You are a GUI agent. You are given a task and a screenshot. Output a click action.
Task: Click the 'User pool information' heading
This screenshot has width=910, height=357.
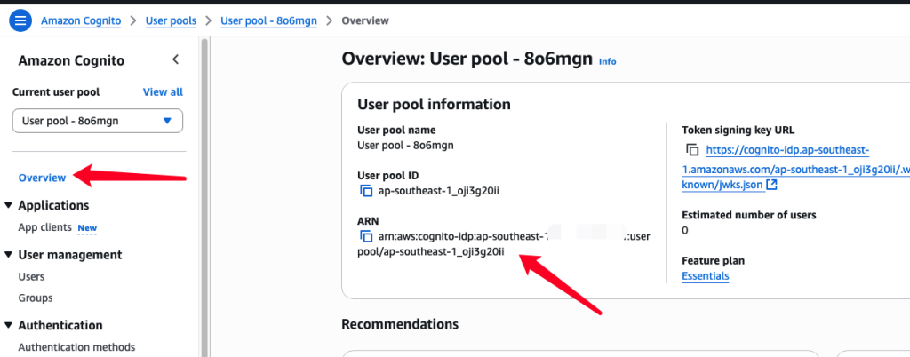[x=434, y=104]
